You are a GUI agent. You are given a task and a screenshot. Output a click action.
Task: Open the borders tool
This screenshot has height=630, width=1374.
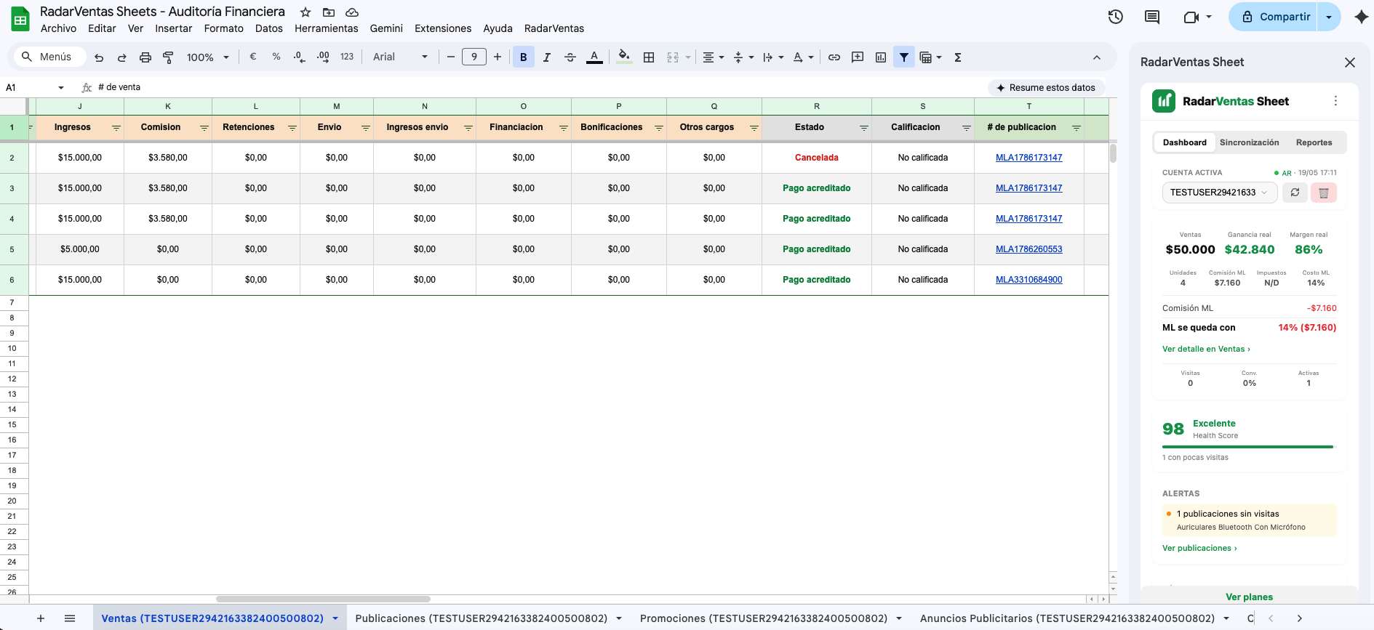pyautogui.click(x=649, y=57)
